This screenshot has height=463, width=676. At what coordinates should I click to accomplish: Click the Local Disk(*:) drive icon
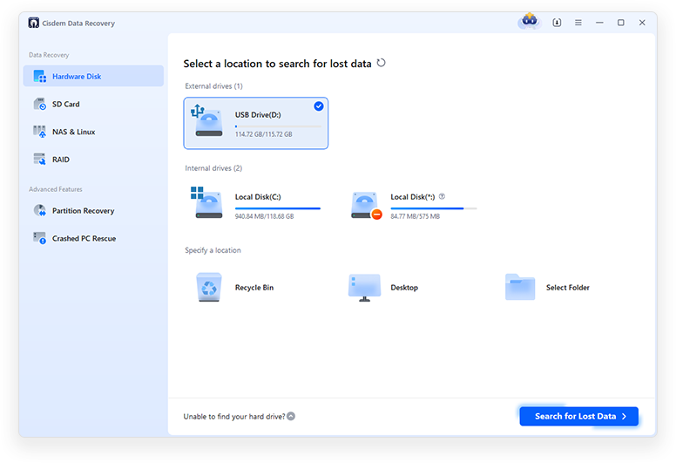click(x=366, y=206)
